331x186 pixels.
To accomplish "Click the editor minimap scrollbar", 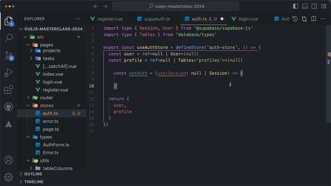I will tap(328, 74).
